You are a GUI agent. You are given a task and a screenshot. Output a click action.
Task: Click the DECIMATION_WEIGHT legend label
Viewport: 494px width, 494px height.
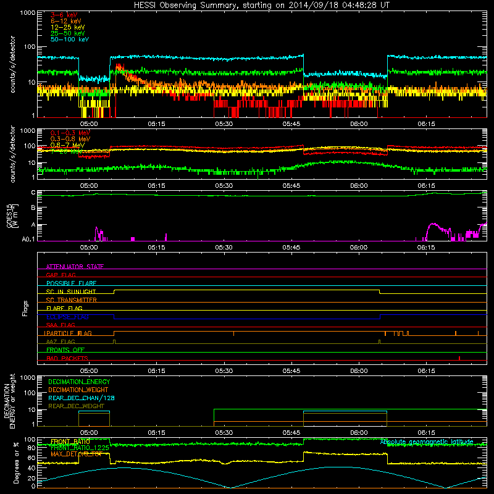78,390
